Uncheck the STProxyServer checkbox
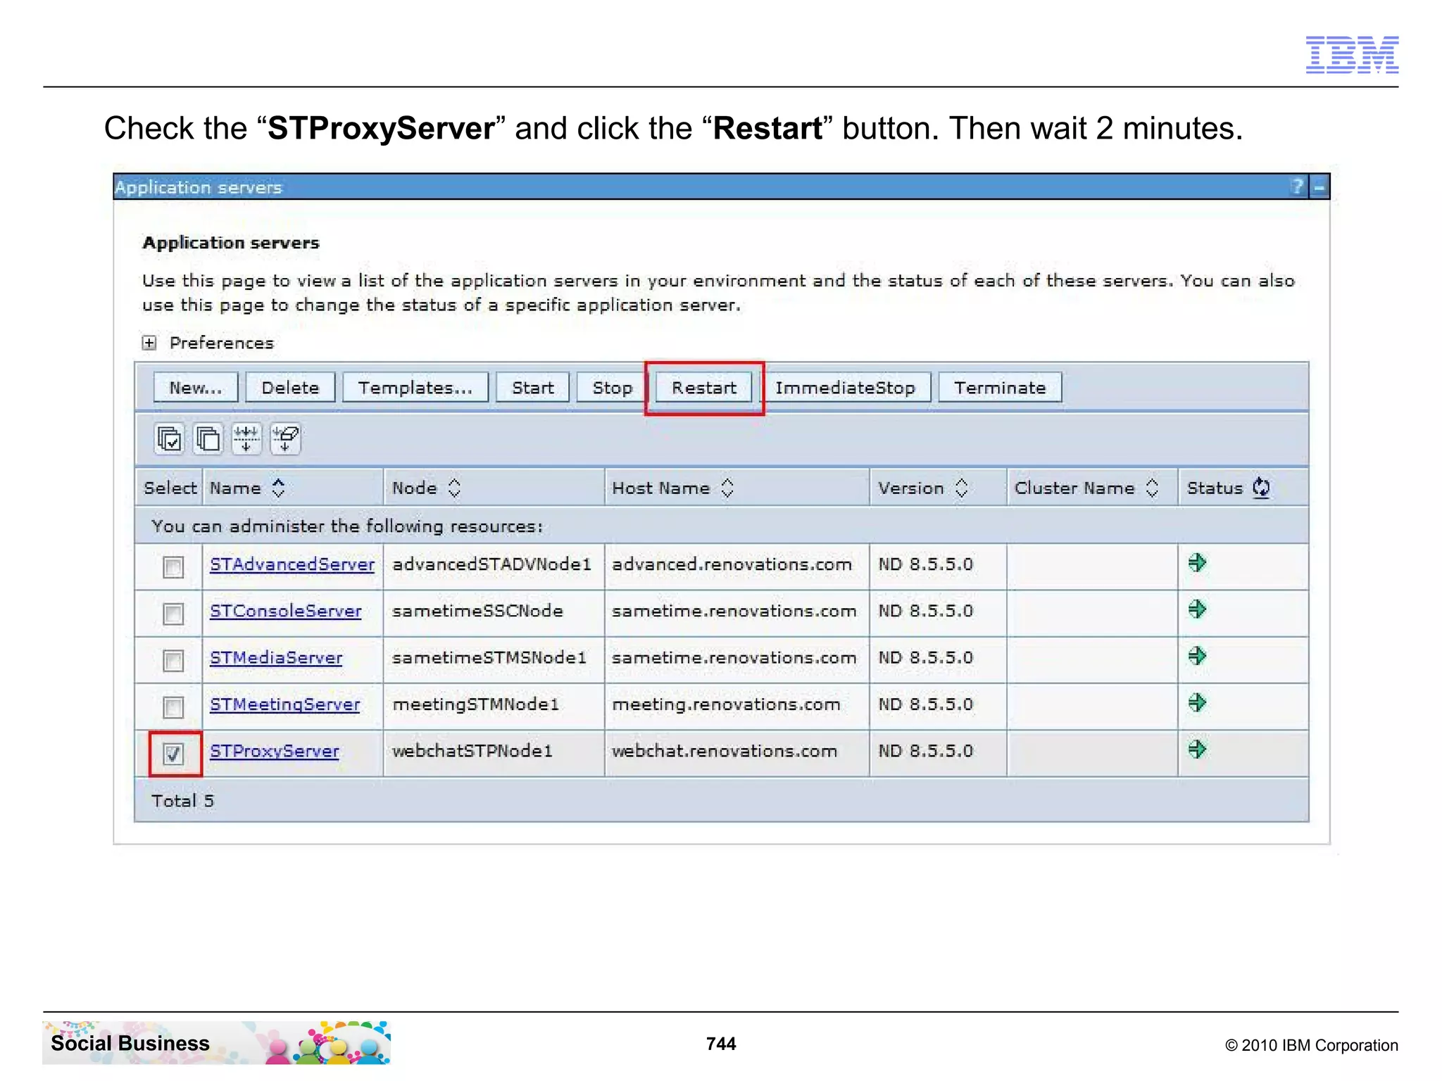Viewport: 1442px width, 1081px height. click(x=173, y=754)
